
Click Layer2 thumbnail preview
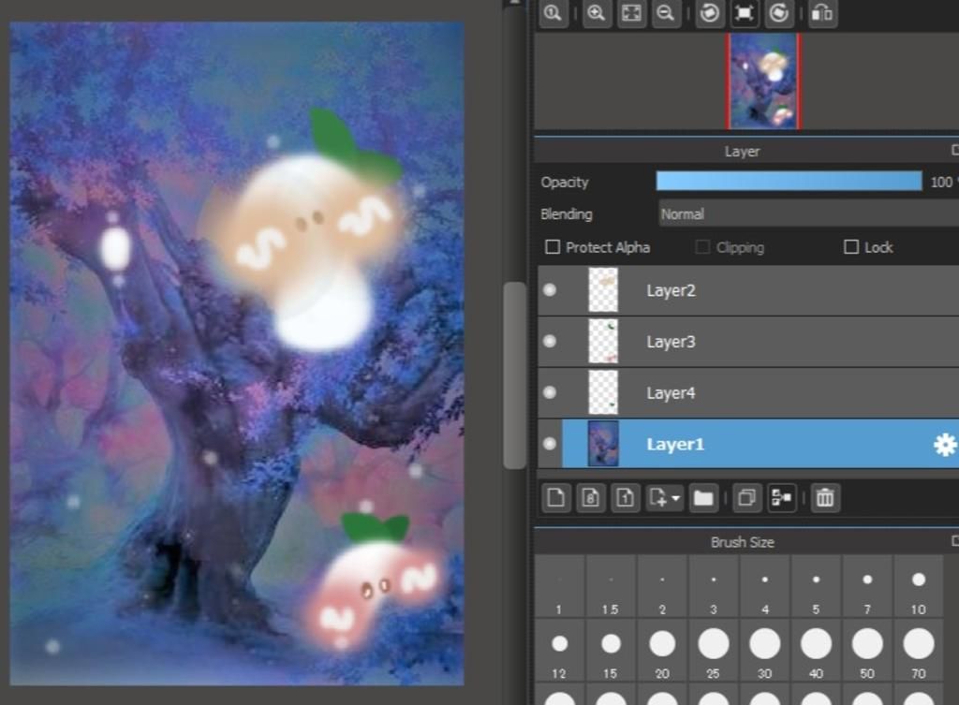coord(603,290)
